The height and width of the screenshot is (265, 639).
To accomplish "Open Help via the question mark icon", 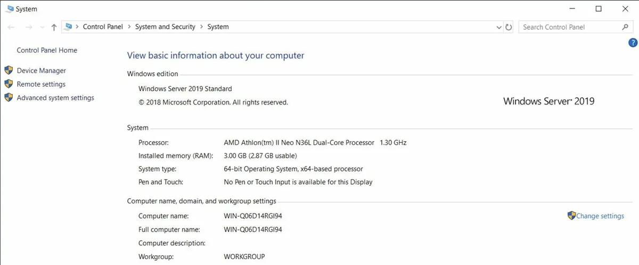I will (633, 43).
